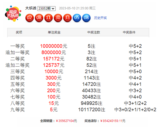Click the red ball numbered 33
The image size is (164, 127).
(x=67, y=18)
